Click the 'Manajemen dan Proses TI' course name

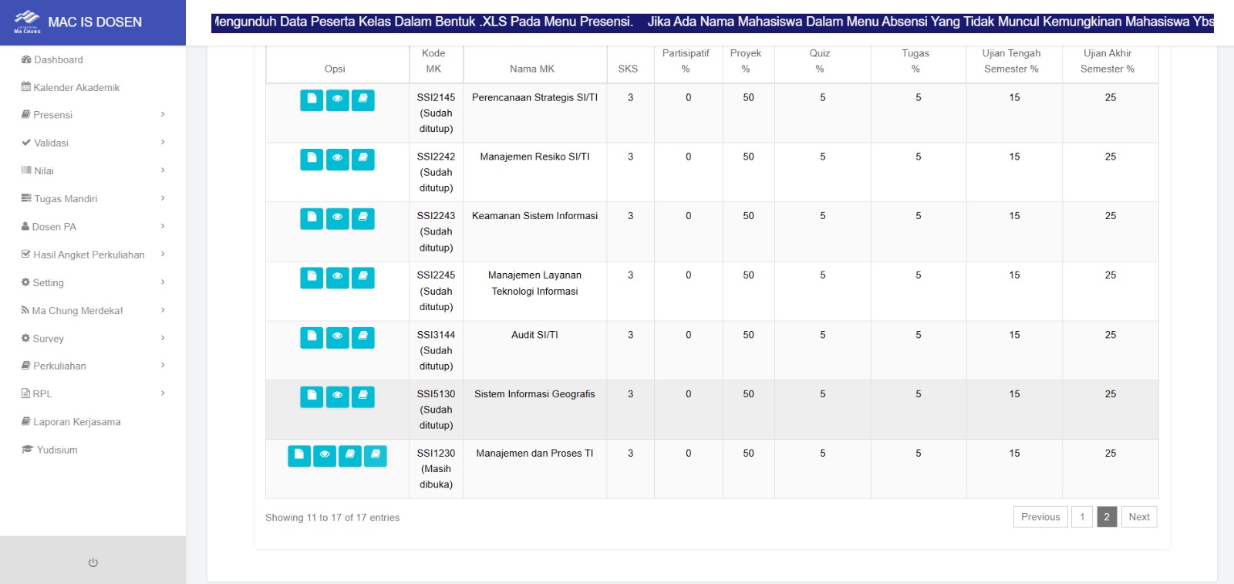pos(534,454)
